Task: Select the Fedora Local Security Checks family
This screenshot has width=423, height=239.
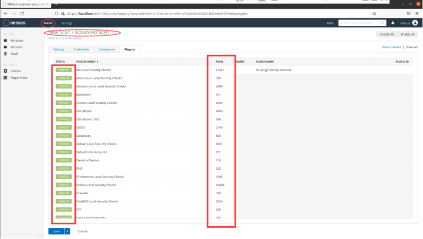Action: (x=96, y=185)
